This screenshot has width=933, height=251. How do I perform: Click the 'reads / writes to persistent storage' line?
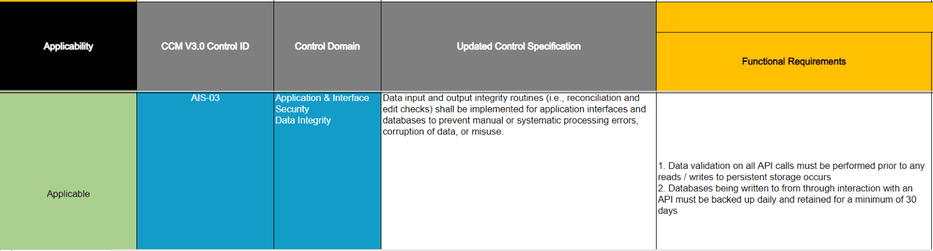745,177
